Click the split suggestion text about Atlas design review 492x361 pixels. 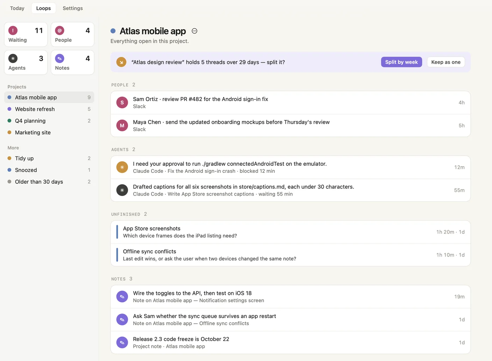[x=208, y=62]
